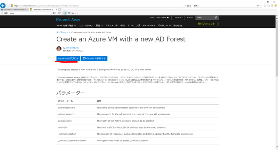Viewport: 278px width, 150px height.
Task: Click 次へ (next) in find bar
Action: [x=59, y=13]
